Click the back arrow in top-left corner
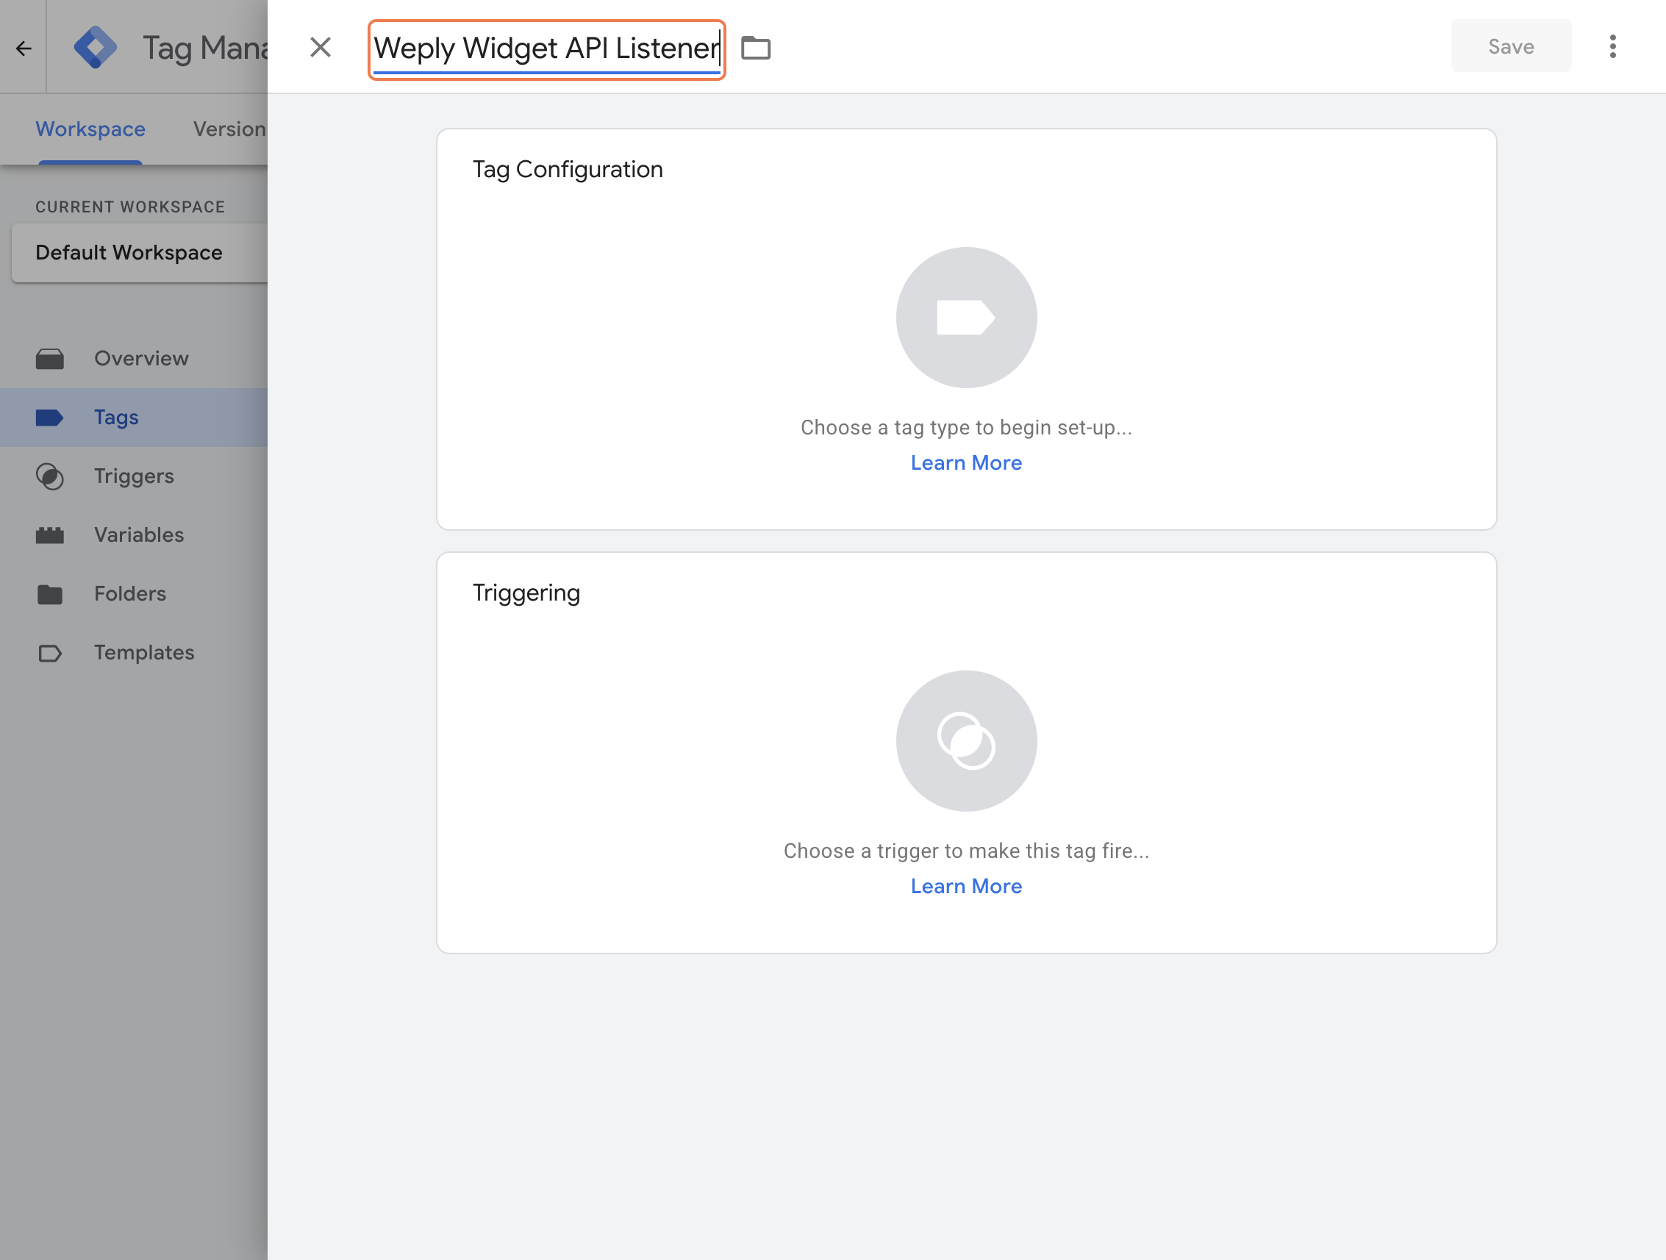Screen dimensions: 1666x1260 [x=24, y=49]
